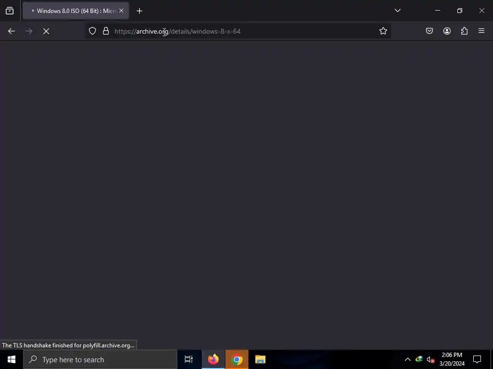Expand the list all tabs chevron
The width and height of the screenshot is (493, 369).
pyautogui.click(x=397, y=11)
